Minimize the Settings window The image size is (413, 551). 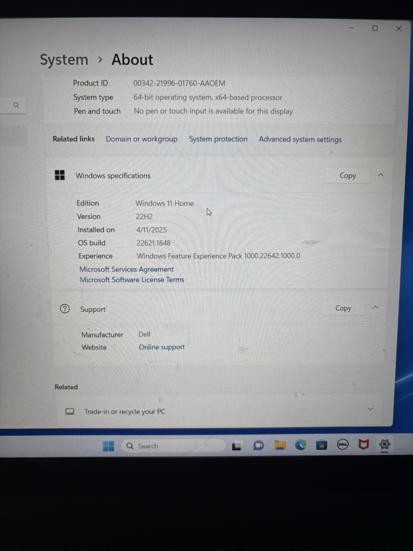pos(351,28)
